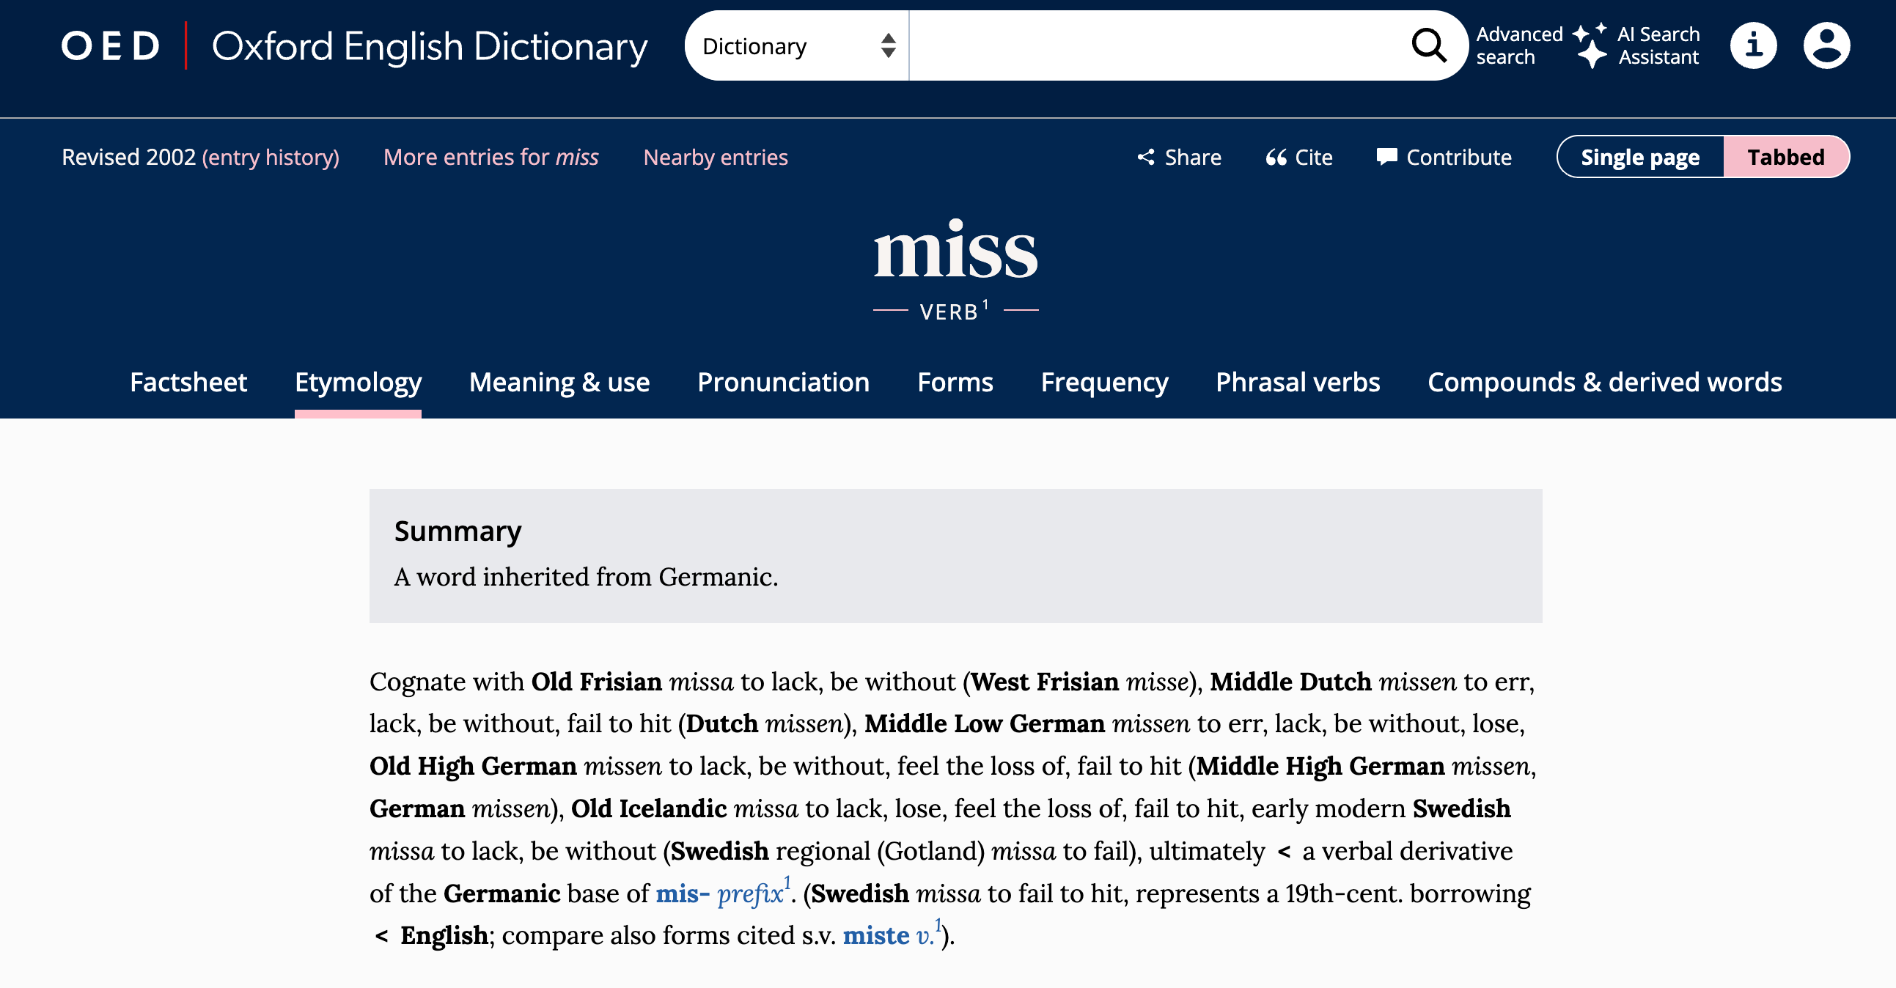Open the user account profile icon
The height and width of the screenshot is (988, 1896).
(x=1826, y=45)
